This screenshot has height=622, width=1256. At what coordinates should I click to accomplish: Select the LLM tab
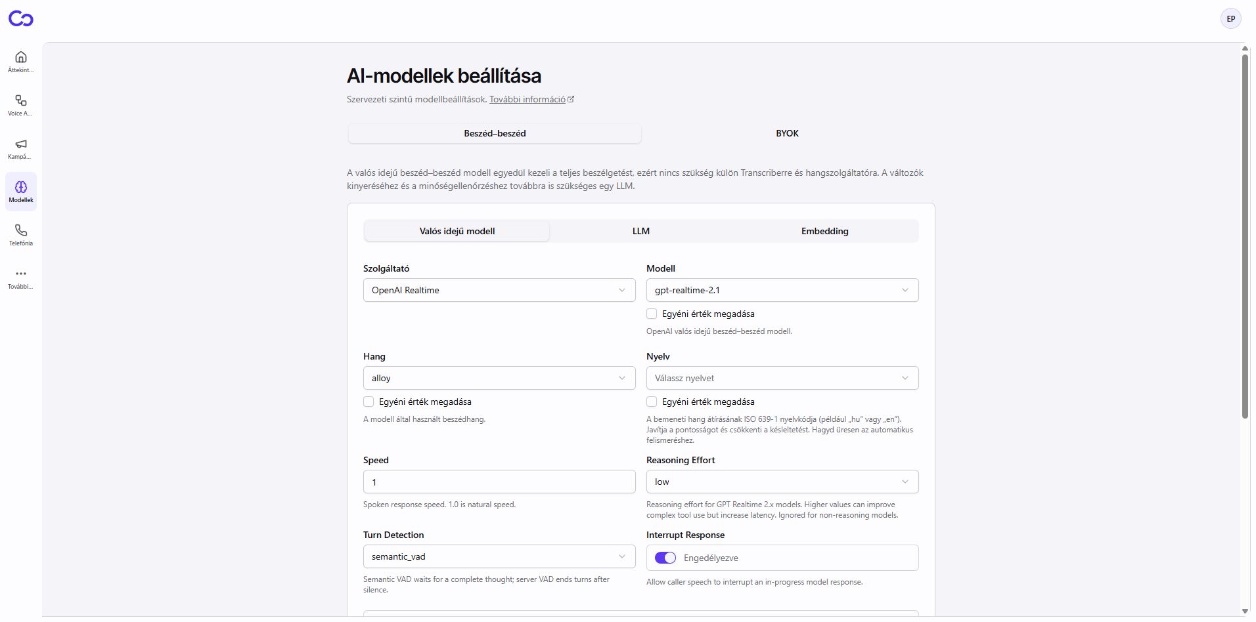pos(641,231)
